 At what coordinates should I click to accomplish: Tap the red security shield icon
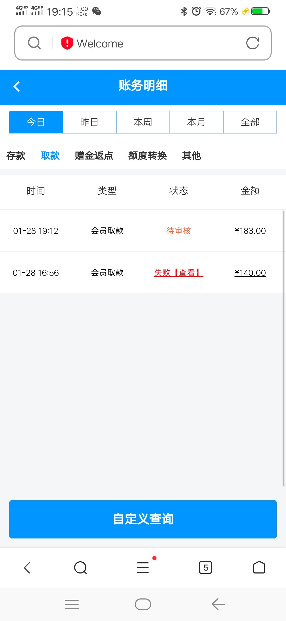[67, 43]
